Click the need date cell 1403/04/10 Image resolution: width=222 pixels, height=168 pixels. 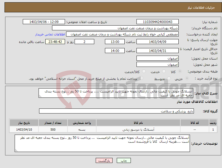tap(24, 130)
